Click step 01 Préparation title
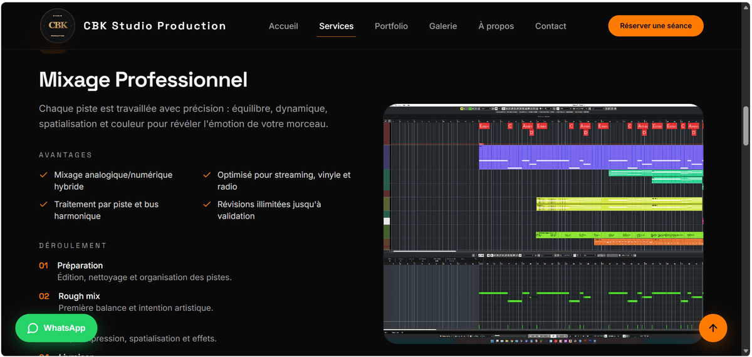This screenshot has width=752, height=357. pyautogui.click(x=80, y=266)
